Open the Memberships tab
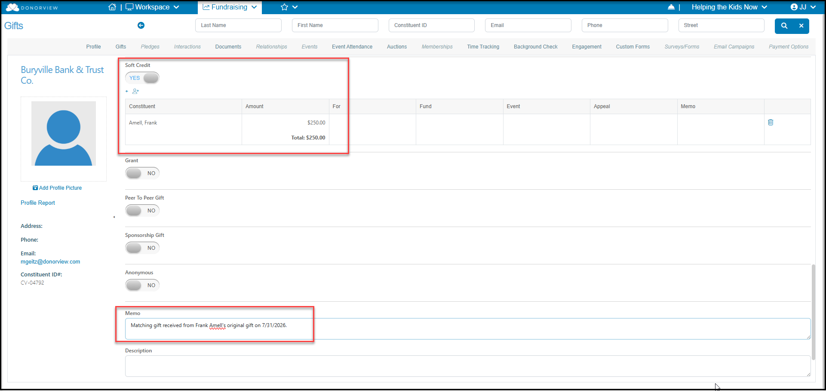The image size is (826, 391). (x=437, y=47)
